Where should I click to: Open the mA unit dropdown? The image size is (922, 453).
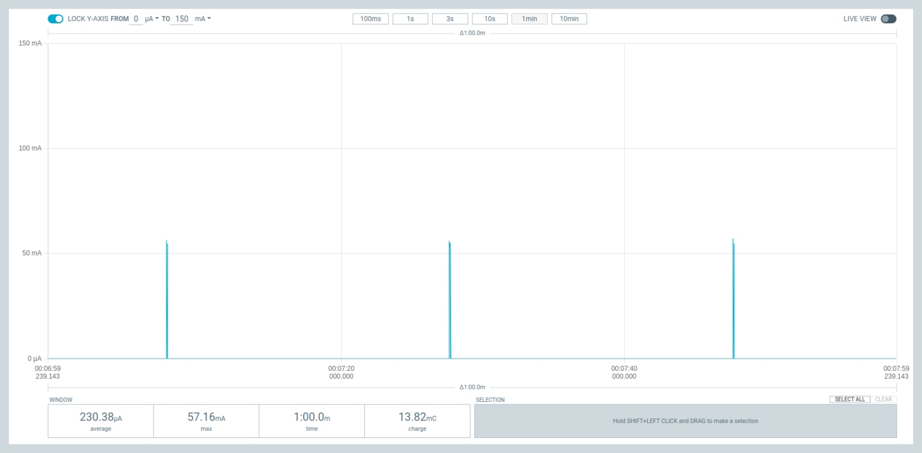tap(203, 19)
